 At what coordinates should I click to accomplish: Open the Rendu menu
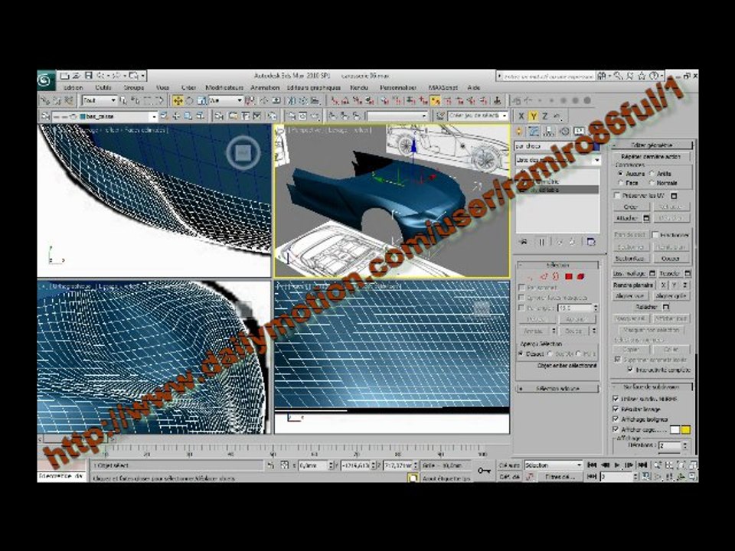point(359,87)
